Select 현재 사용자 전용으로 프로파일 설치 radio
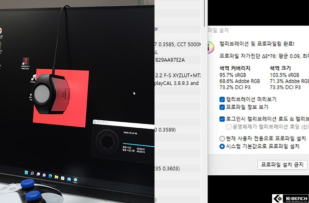Viewport: 309px width, 203px height. pyautogui.click(x=222, y=138)
